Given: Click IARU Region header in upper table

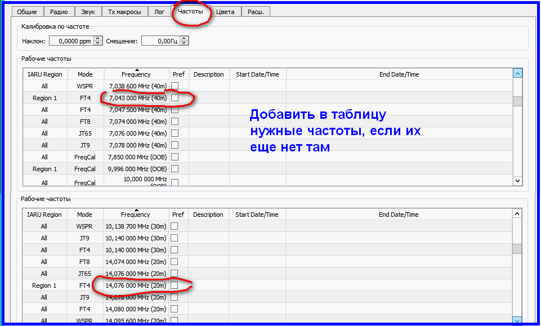Looking at the screenshot, I should click(44, 74).
